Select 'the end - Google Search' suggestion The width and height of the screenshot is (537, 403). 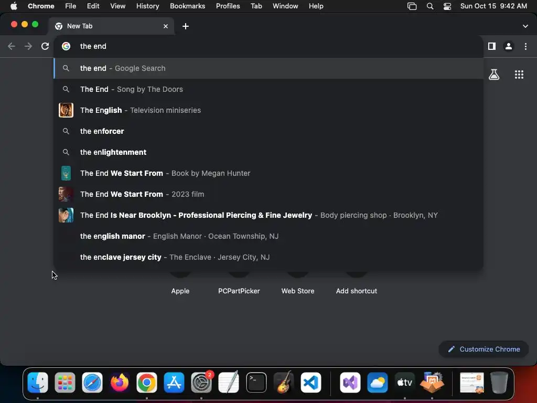point(268,68)
